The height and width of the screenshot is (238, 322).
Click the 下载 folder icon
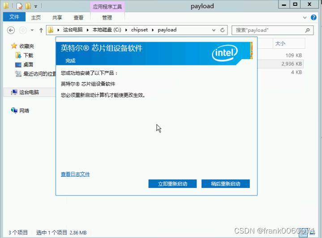[x=18, y=55]
